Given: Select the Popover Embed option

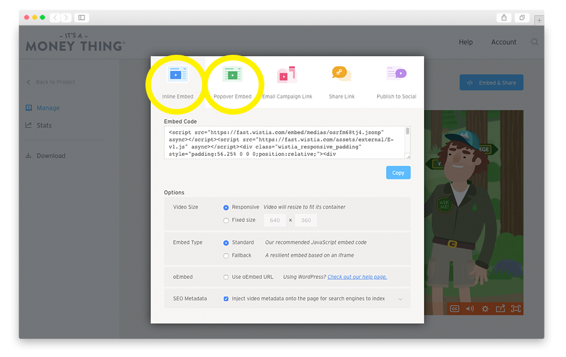Looking at the screenshot, I should pyautogui.click(x=233, y=81).
